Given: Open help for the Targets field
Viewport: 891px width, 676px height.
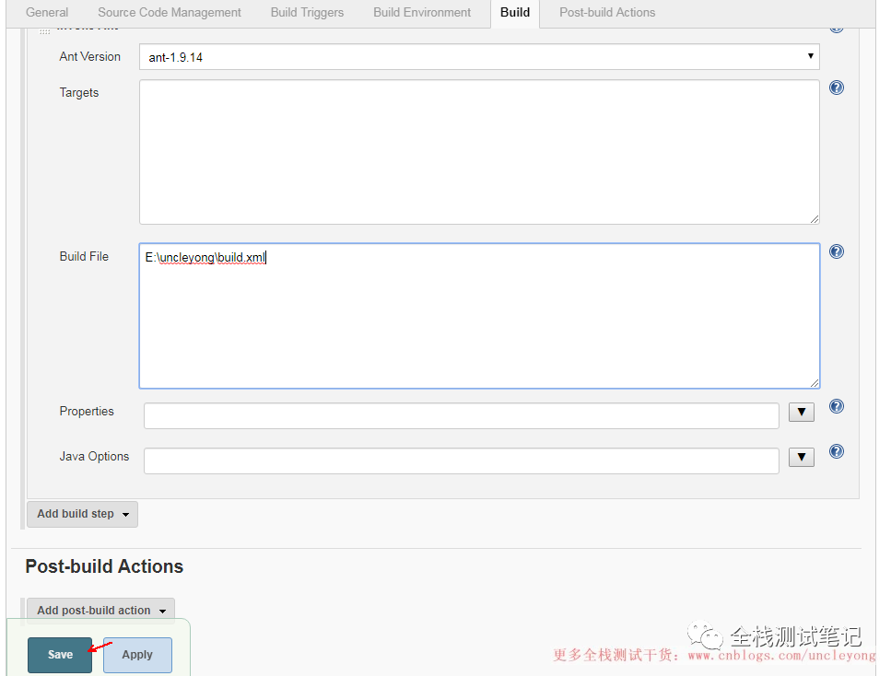Looking at the screenshot, I should (837, 87).
